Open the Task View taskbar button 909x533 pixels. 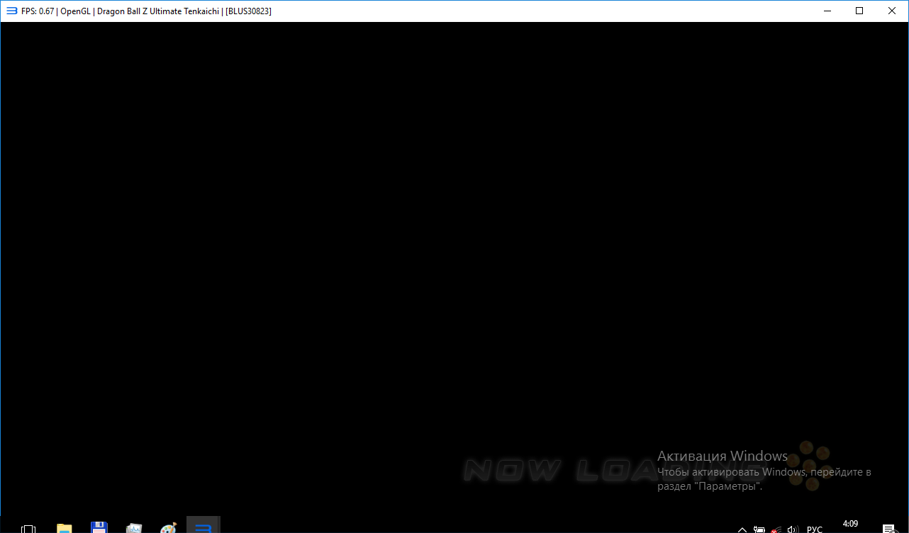point(28,529)
